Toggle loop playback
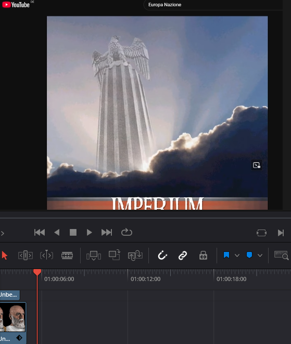Screen dimensions: 291x344 point(126,232)
